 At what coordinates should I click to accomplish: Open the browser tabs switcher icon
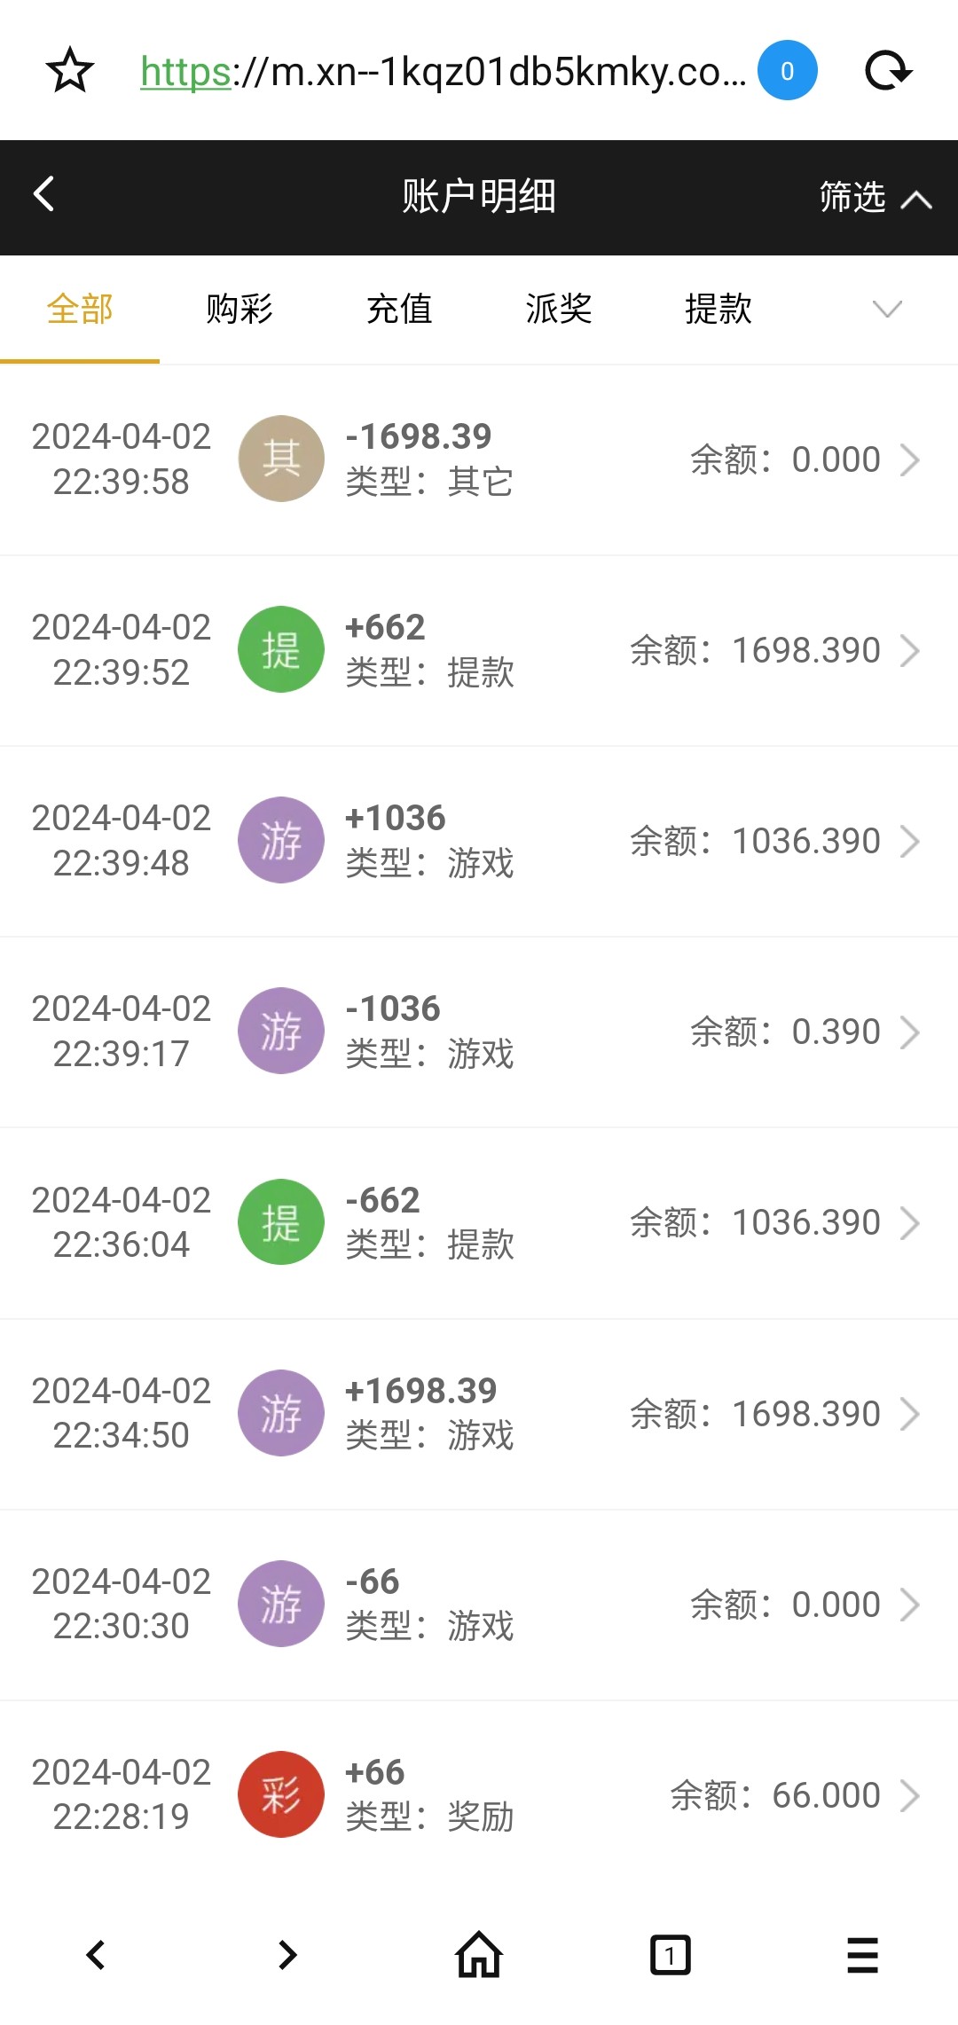click(671, 1955)
